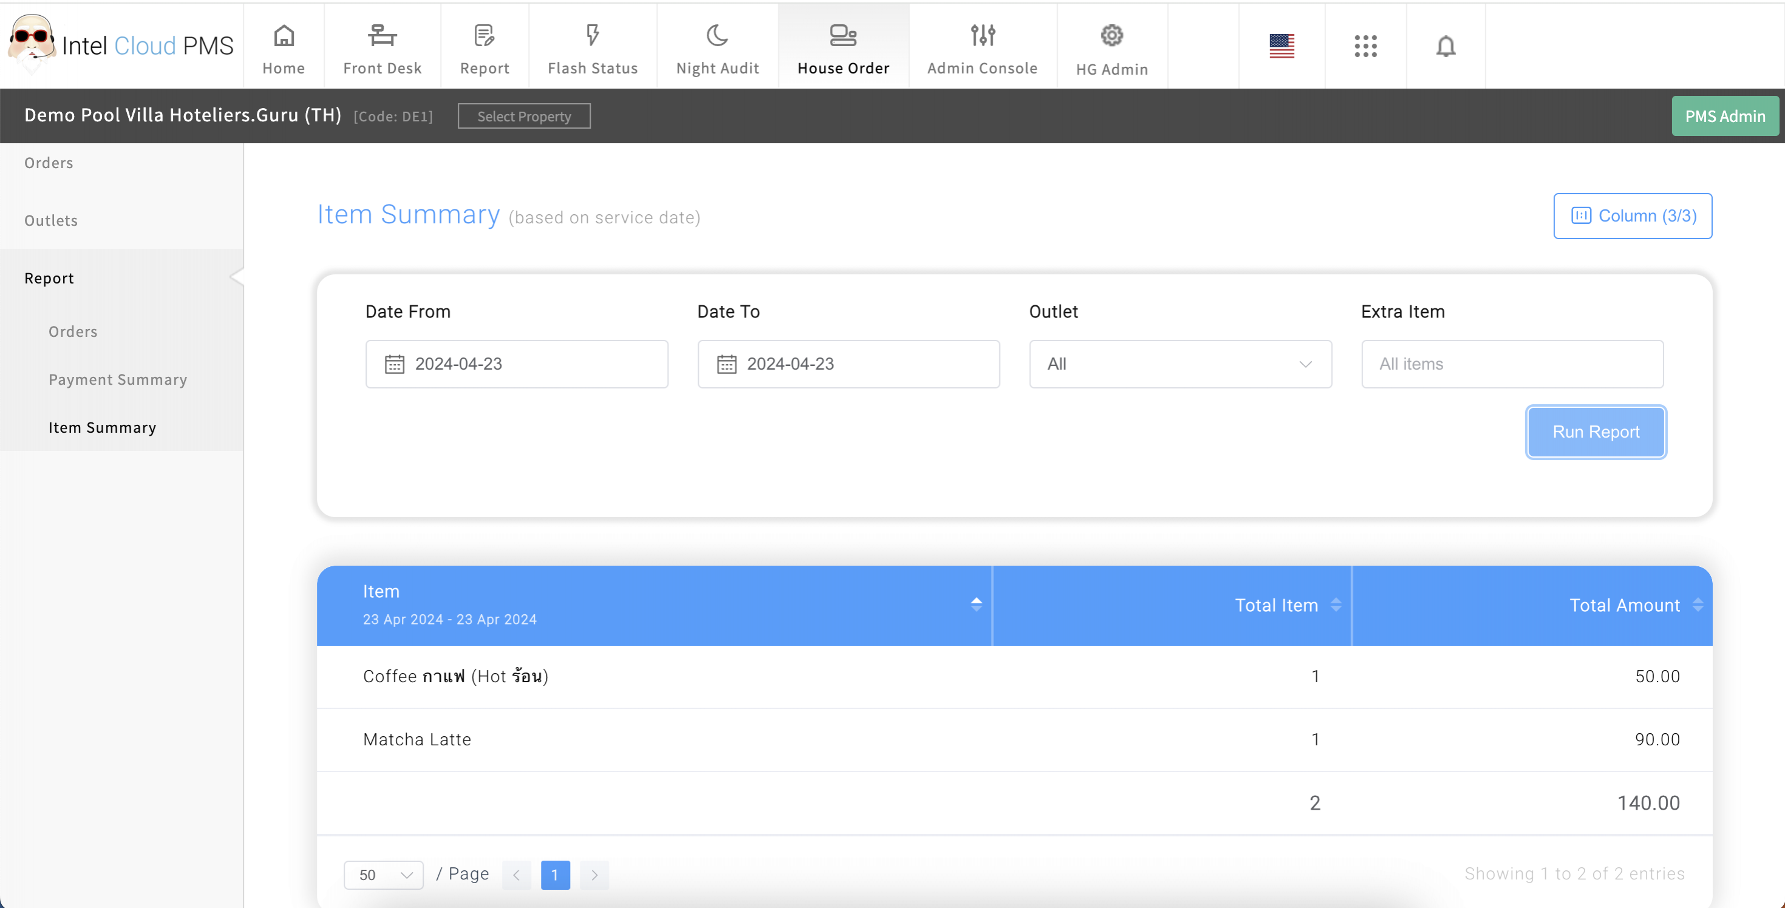The image size is (1785, 908).
Task: Open Outlets in the sidebar
Action: click(x=50, y=220)
